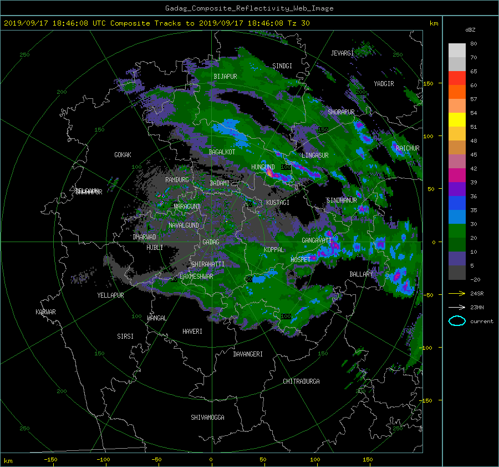Click the BALLARY city label
The height and width of the screenshot is (467, 499).
point(361,274)
